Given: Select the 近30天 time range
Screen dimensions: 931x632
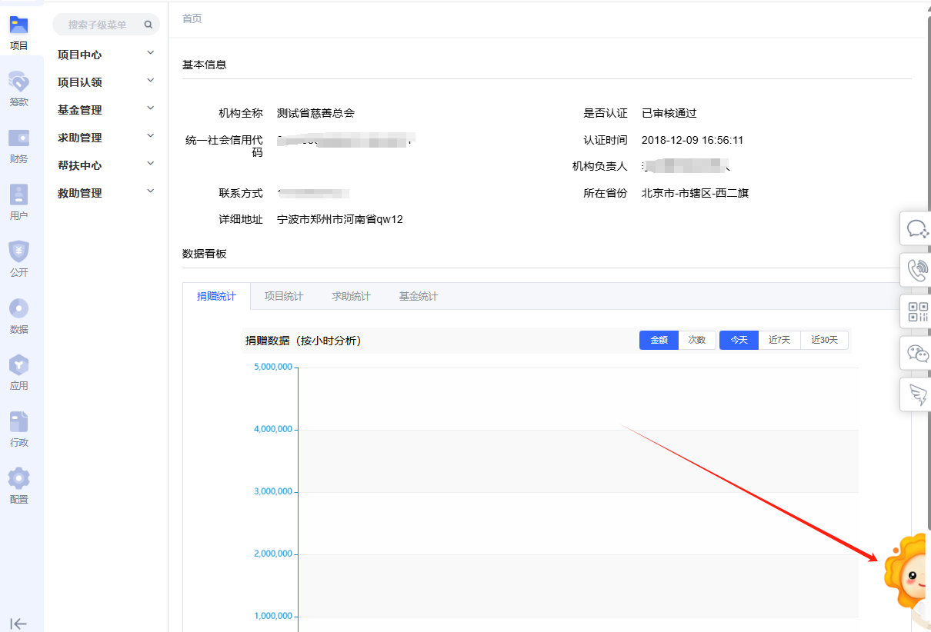Looking at the screenshot, I should click(x=824, y=340).
